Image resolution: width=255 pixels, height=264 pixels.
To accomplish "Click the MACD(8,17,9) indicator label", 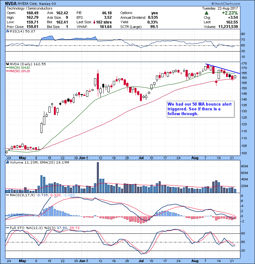I will click(x=22, y=195).
